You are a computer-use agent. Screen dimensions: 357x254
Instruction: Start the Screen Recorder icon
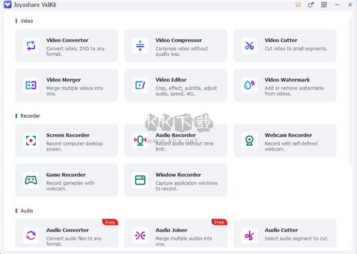click(31, 140)
